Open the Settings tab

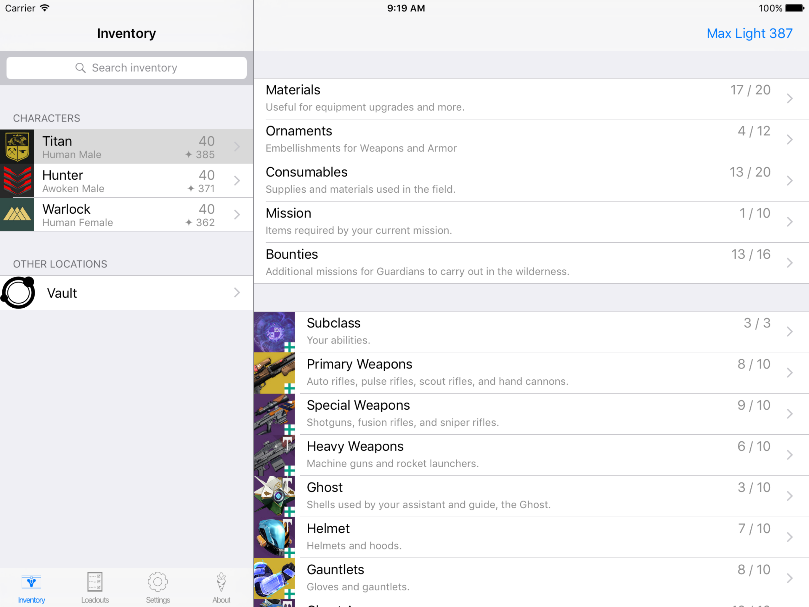[158, 588]
